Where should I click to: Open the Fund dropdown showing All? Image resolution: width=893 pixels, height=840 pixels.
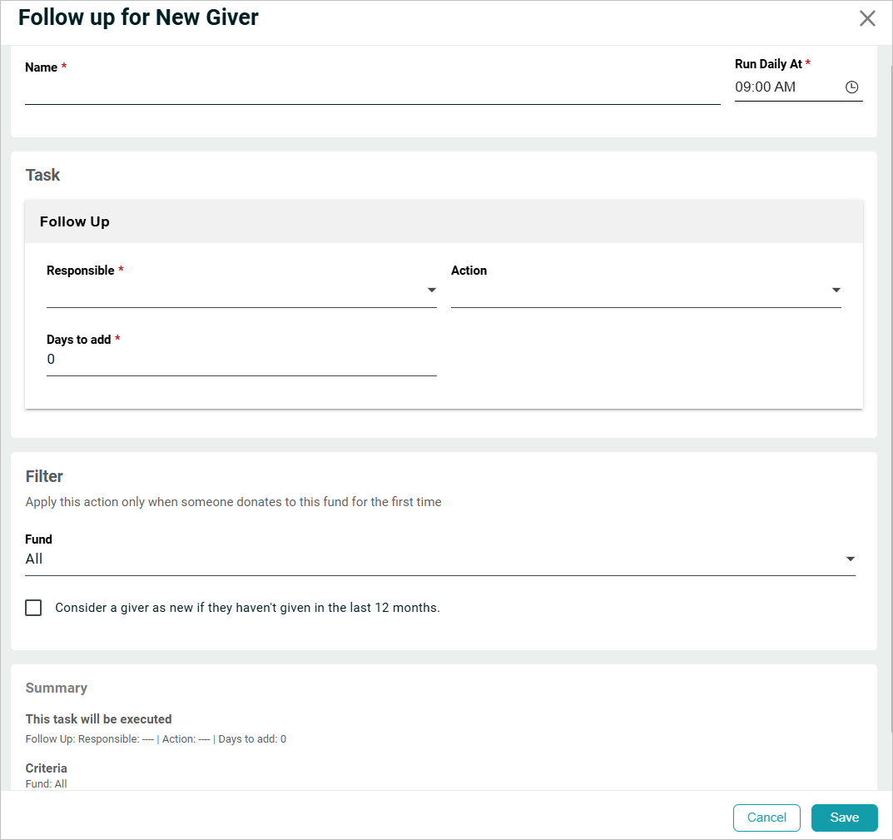click(x=433, y=559)
